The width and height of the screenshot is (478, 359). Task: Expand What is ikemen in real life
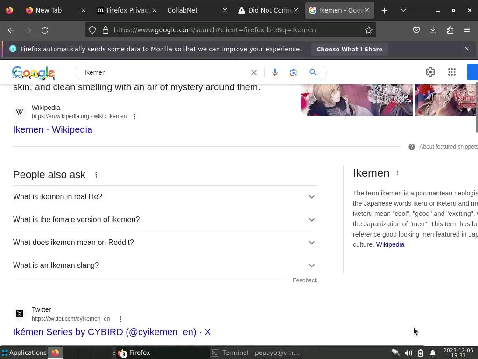pyautogui.click(x=165, y=197)
